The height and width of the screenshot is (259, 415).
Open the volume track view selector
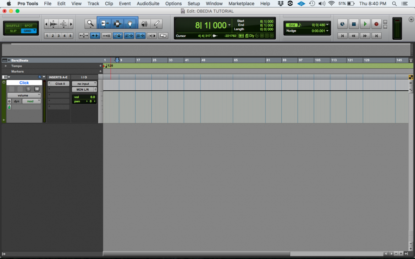coord(24,95)
